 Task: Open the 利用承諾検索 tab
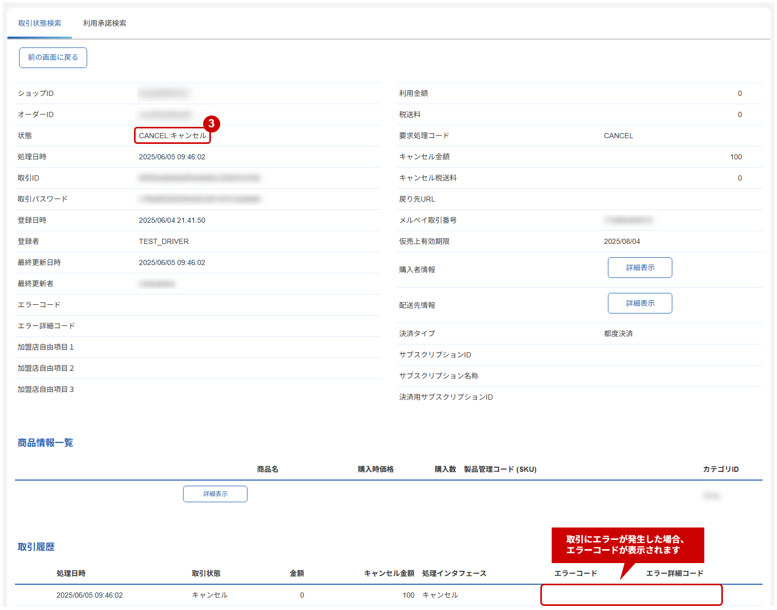[x=105, y=23]
